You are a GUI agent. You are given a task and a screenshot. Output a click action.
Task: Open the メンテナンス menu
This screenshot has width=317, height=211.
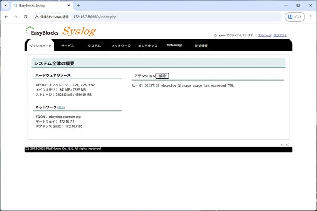point(147,46)
